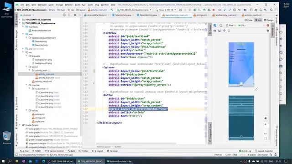The height and width of the screenshot is (164, 292).
Task: Click the view options eye icon in preview
Action: click(x=215, y=31)
